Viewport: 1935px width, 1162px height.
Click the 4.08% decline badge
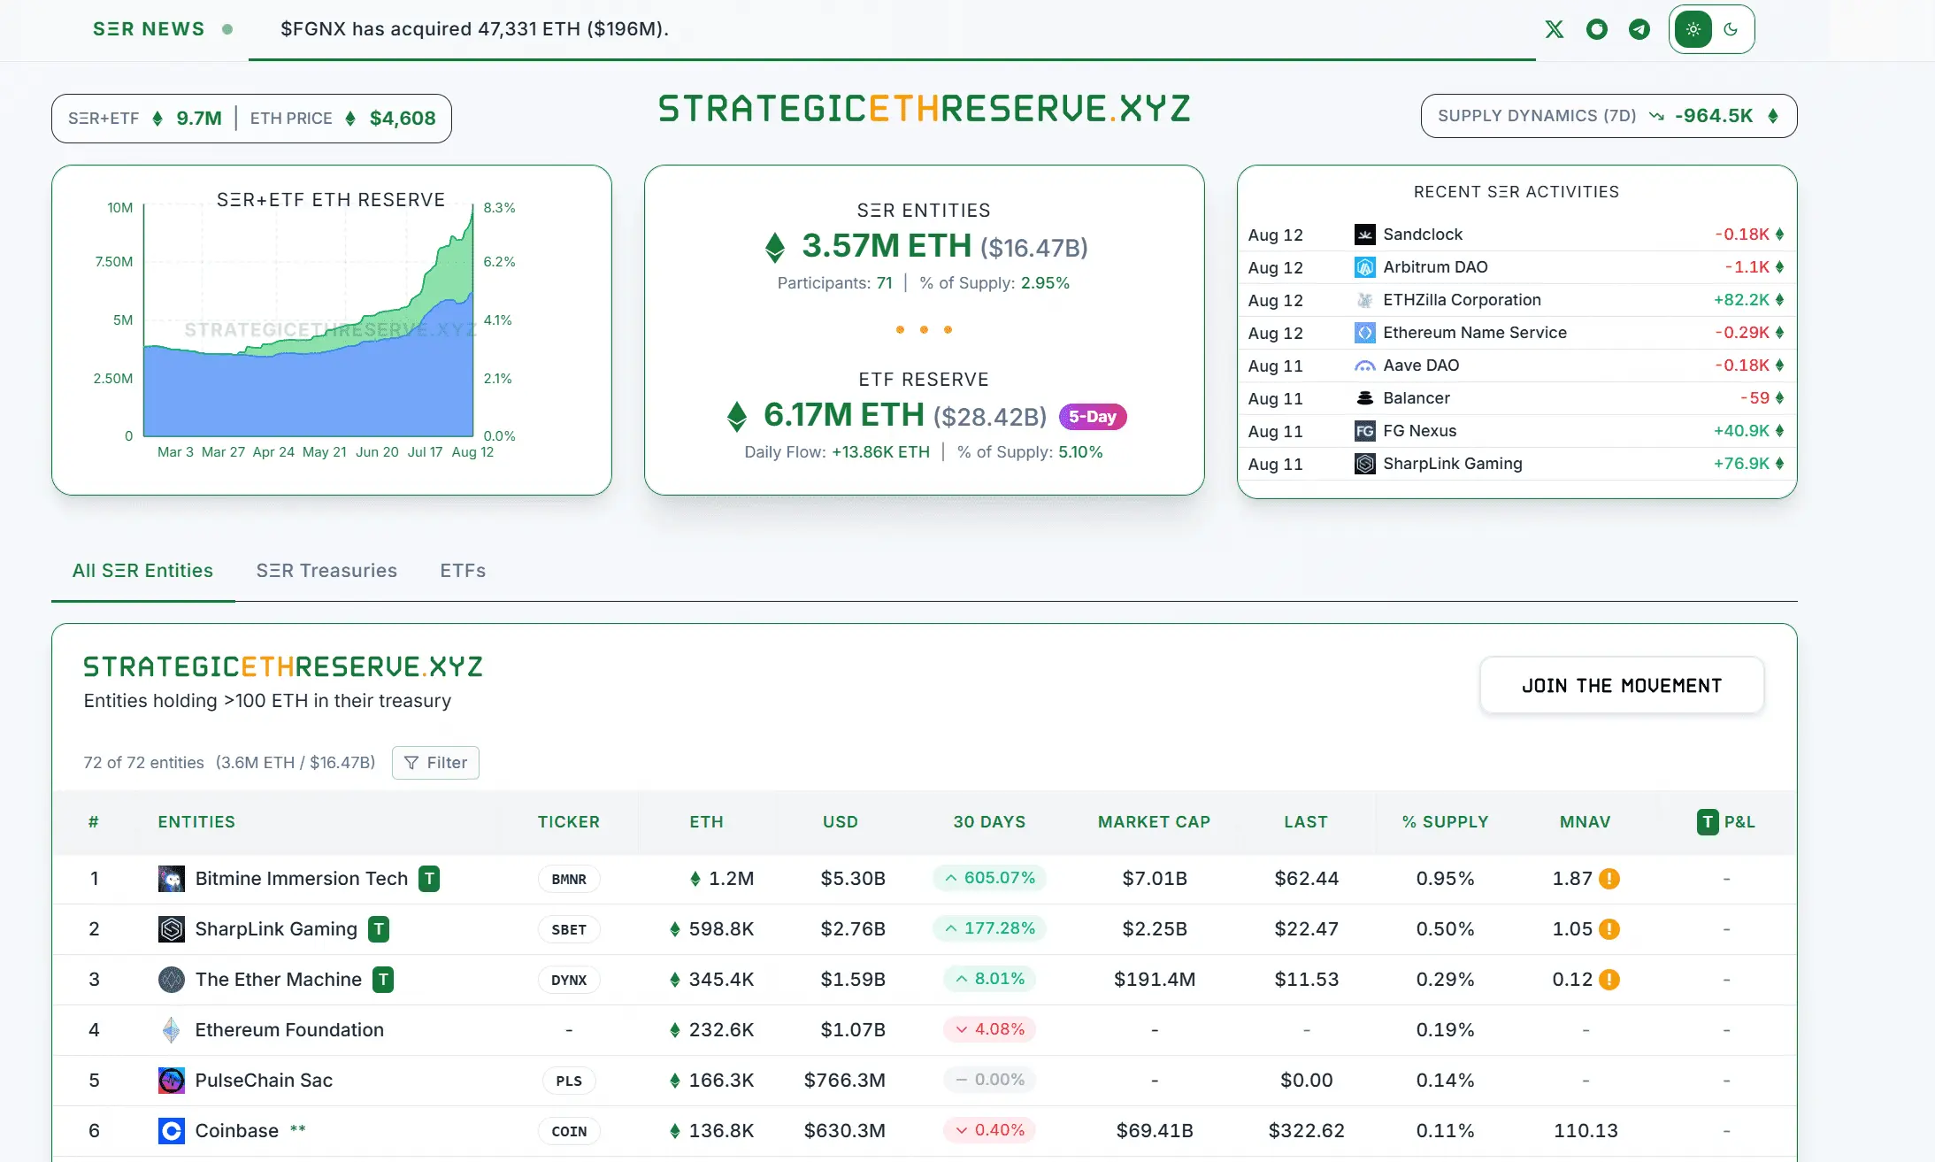click(989, 1029)
